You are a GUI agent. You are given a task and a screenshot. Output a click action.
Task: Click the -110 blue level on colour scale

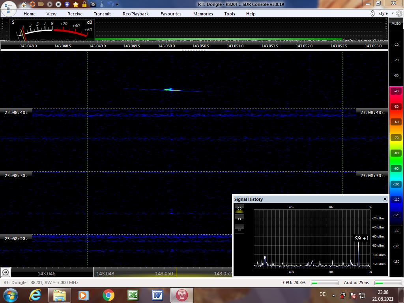pos(396,200)
